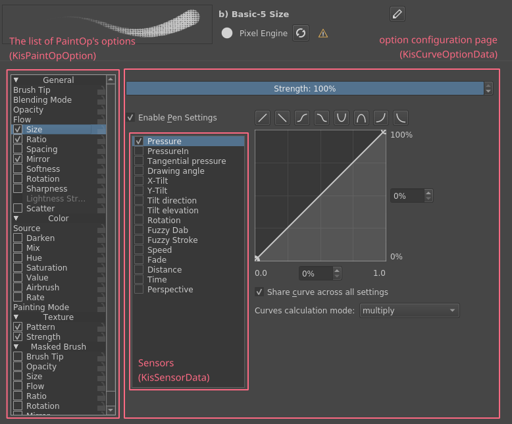The width and height of the screenshot is (512, 424).
Task: Click the bottom-left curve control point
Action: click(257, 259)
